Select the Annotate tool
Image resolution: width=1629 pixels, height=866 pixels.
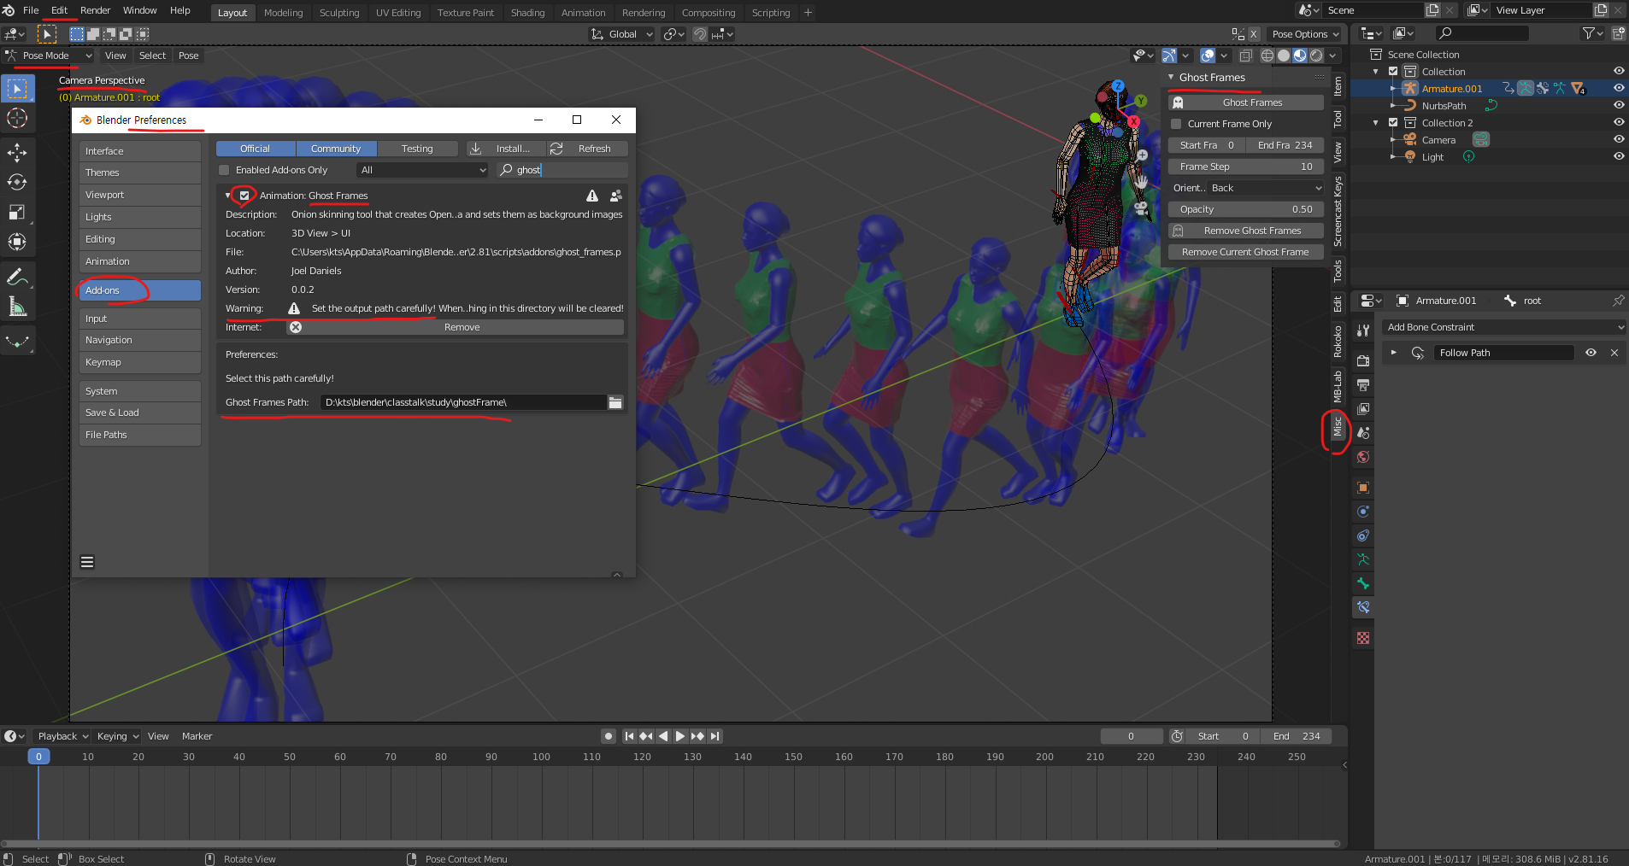click(x=17, y=277)
